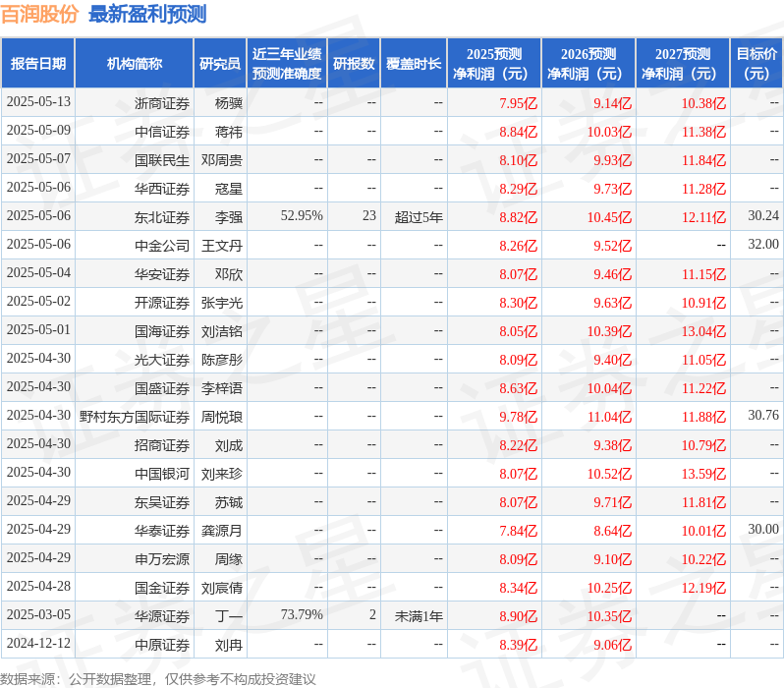
Task: Click the 30.00 target price
Action: (763, 530)
